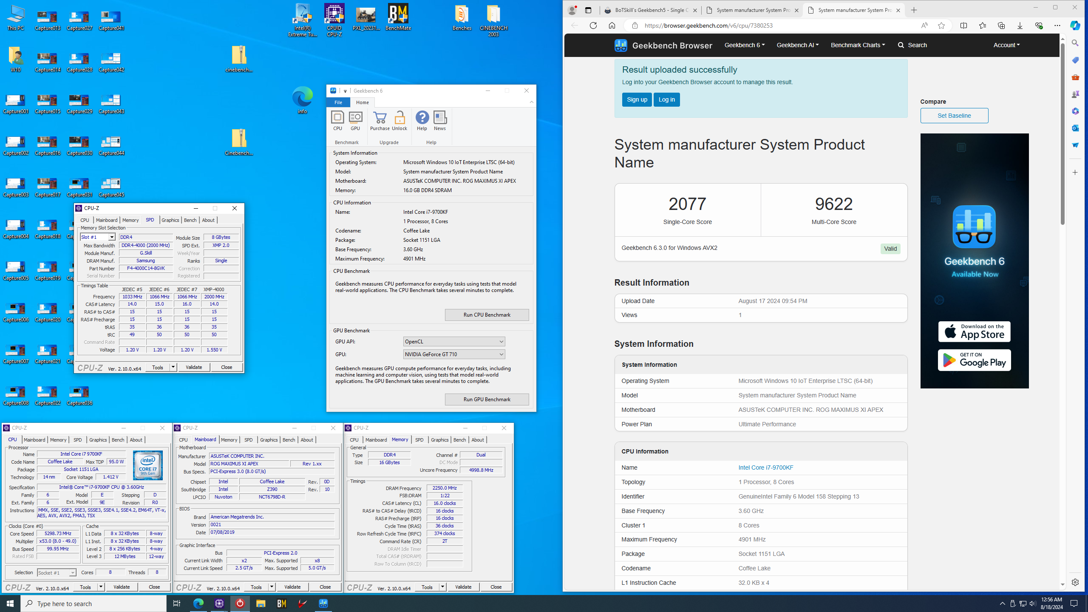Open Edge Downloads icon
The width and height of the screenshot is (1088, 612).
point(1020,25)
